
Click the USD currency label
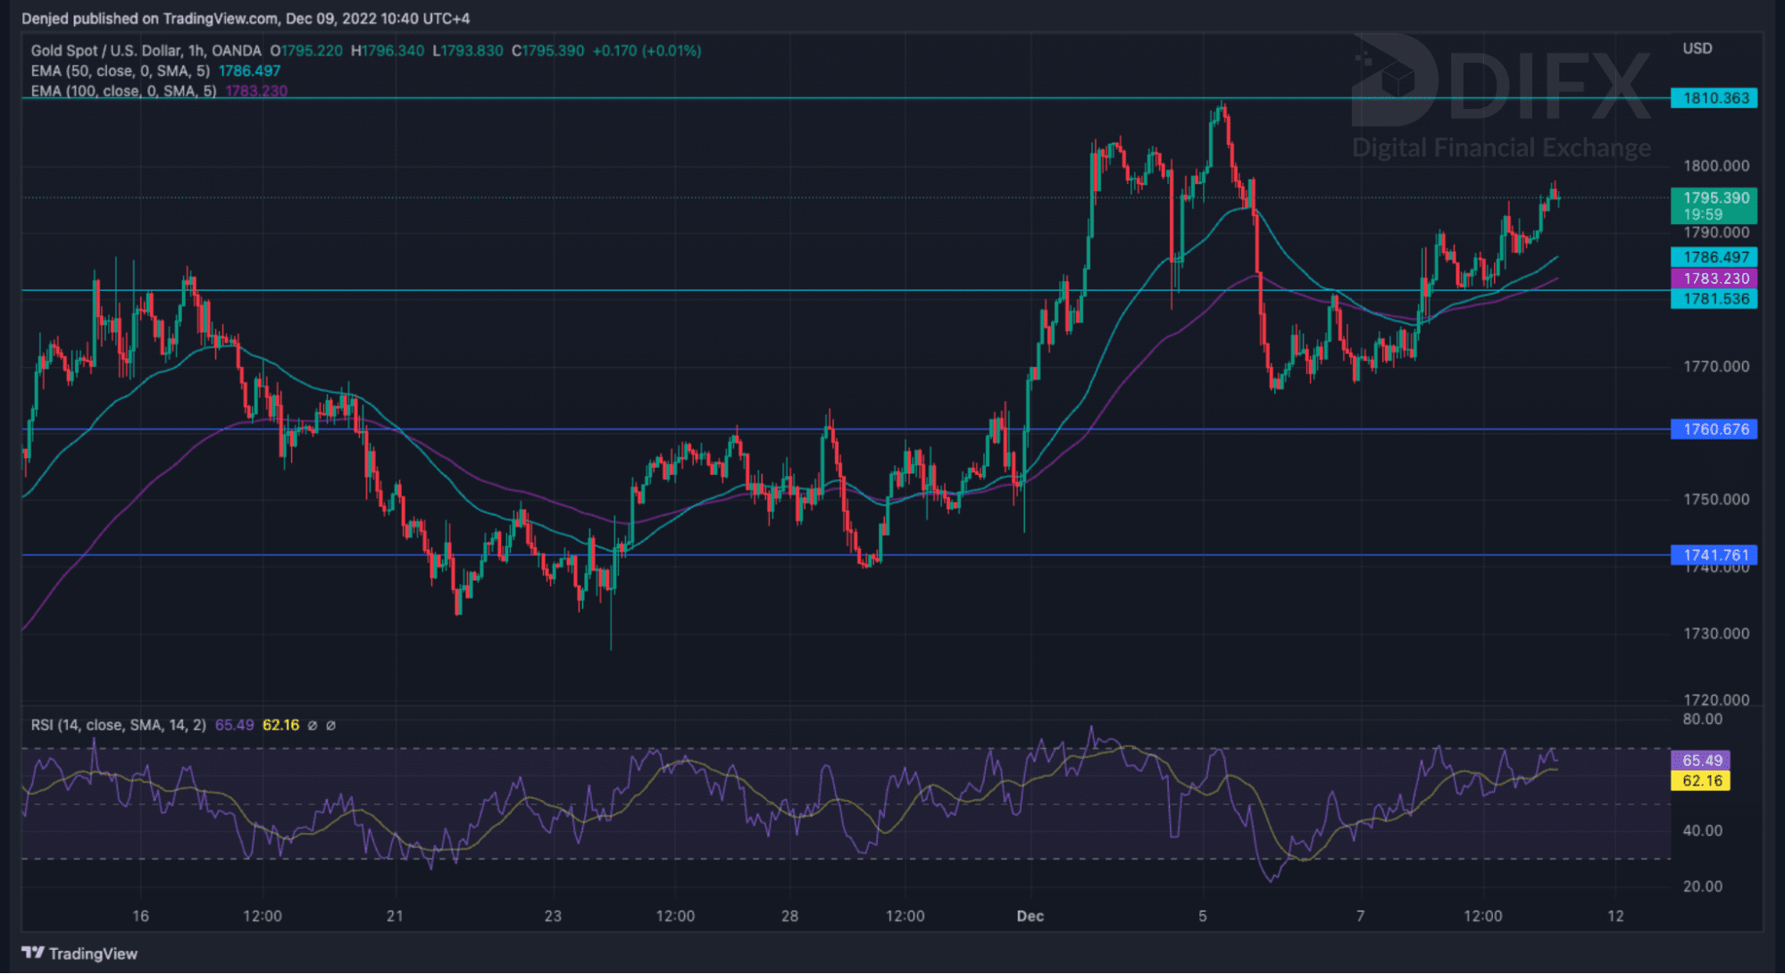(1697, 48)
